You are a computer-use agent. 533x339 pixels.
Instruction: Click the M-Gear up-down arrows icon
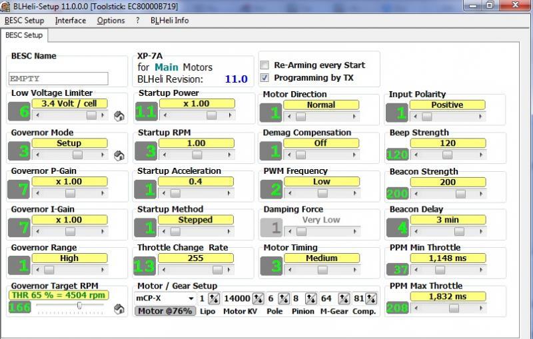point(343,299)
